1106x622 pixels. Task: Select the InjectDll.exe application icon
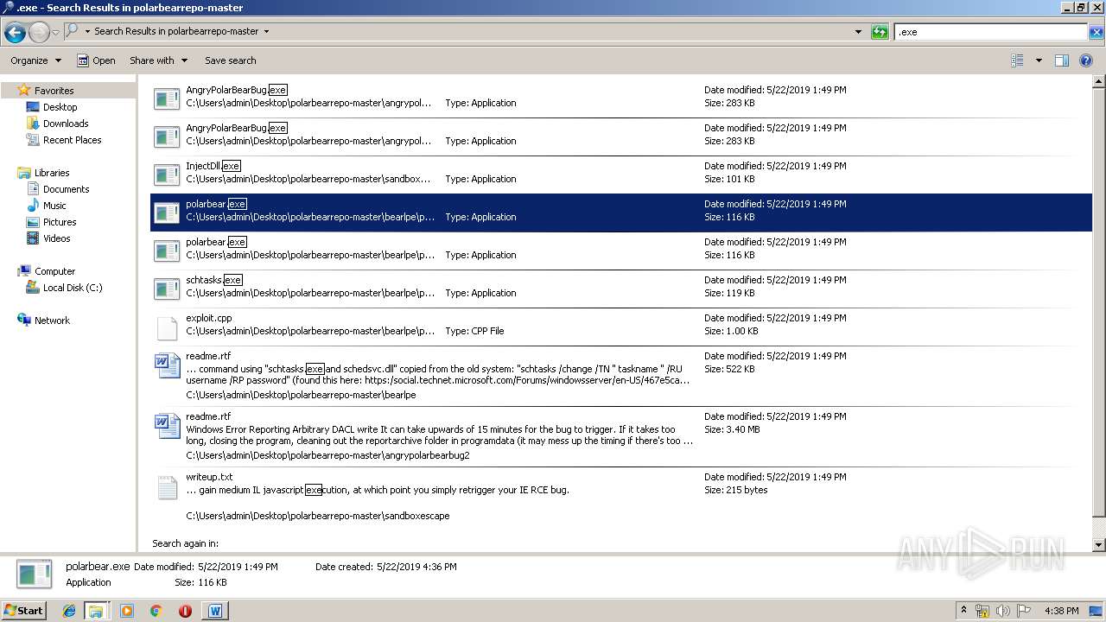167,173
